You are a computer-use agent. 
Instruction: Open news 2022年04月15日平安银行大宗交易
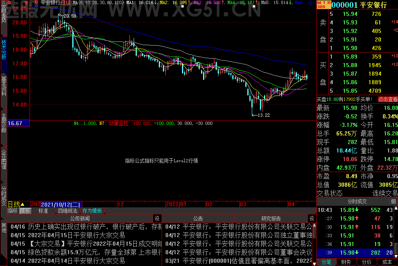click(68, 235)
